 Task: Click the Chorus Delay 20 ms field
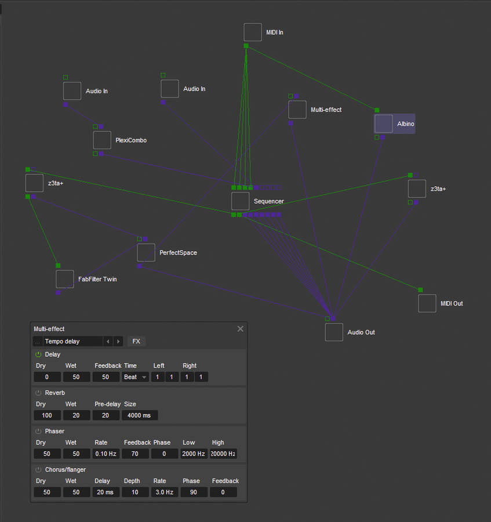(x=106, y=492)
